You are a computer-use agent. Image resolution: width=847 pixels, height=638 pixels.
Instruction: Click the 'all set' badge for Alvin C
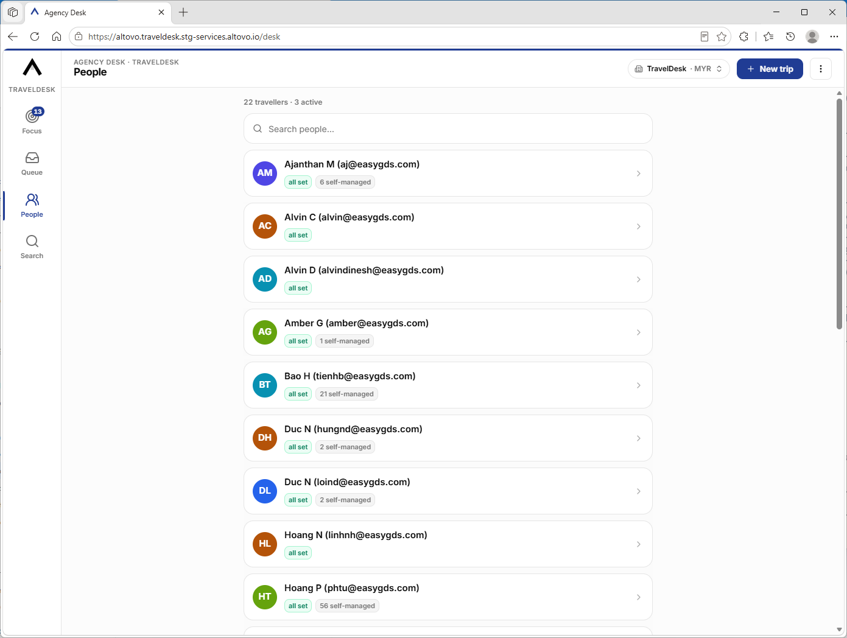click(x=298, y=235)
